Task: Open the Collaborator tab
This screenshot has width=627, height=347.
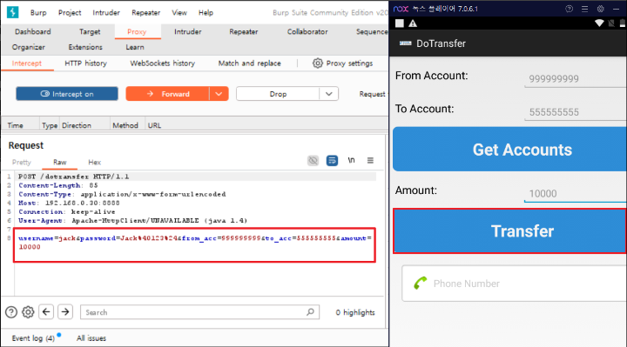Action: pos(307,31)
